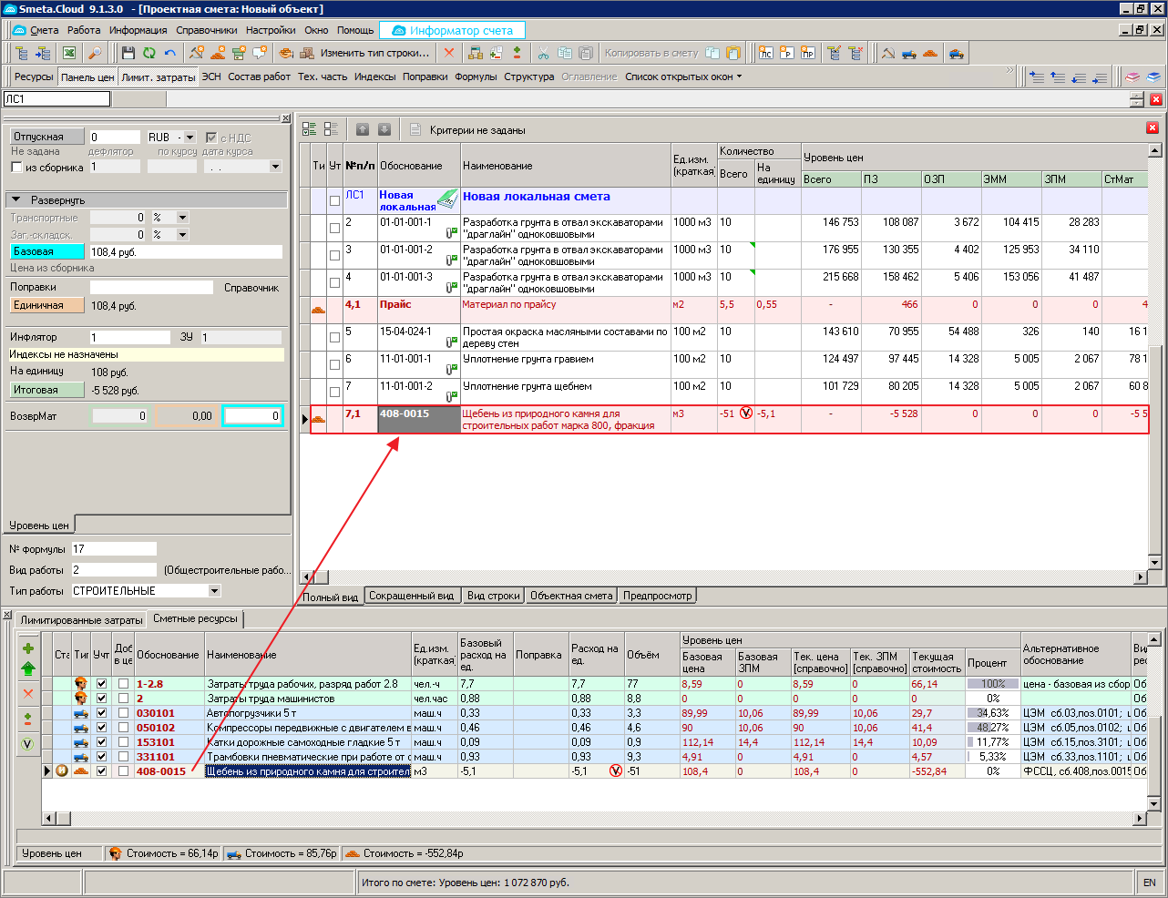Click the save diskette icon in toolbar
Viewport: 1168px width, 898px height.
point(128,53)
